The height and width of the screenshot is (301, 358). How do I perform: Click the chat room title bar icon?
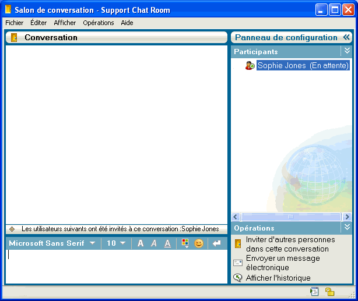point(8,10)
